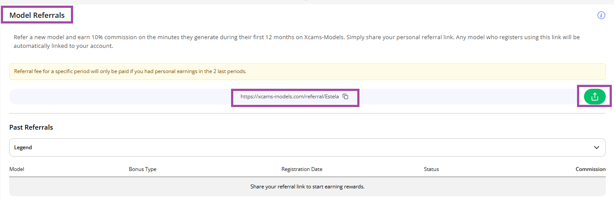Click the Status column header
The height and width of the screenshot is (201, 614).
[431, 169]
